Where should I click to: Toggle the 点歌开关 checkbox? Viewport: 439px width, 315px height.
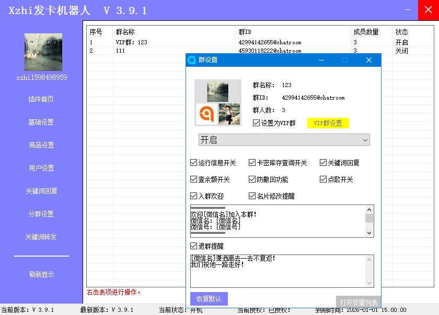[323, 179]
